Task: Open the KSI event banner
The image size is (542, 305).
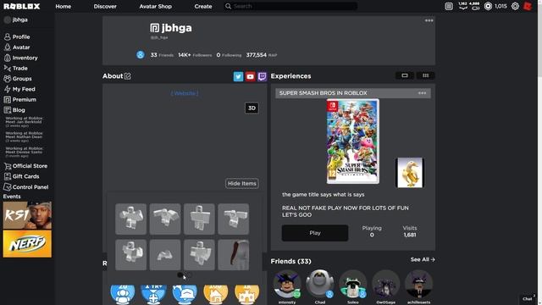Action: pyautogui.click(x=27, y=215)
